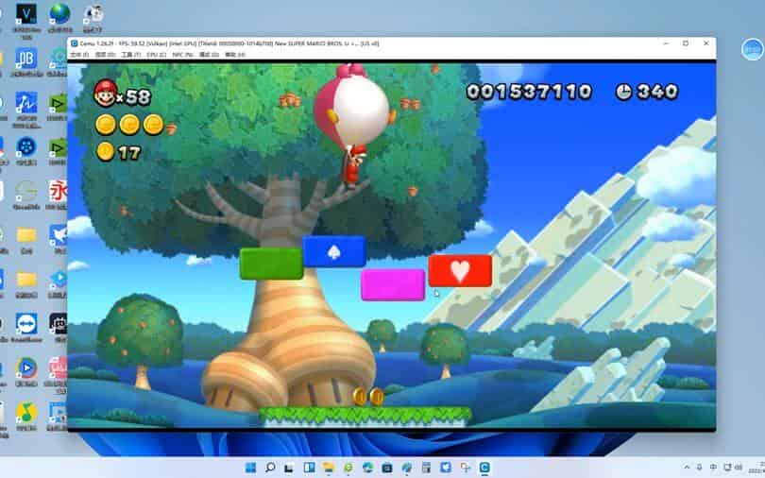Viewport: 765px width, 478px height.
Task: Open the round green G desktop shortcut
Action: point(26,191)
